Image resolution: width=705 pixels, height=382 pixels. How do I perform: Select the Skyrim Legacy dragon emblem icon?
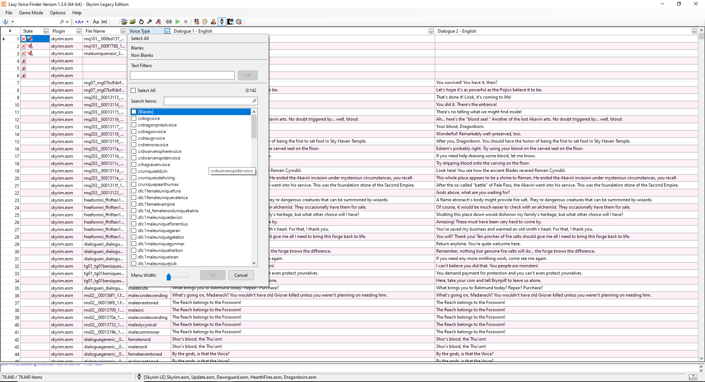(222, 22)
